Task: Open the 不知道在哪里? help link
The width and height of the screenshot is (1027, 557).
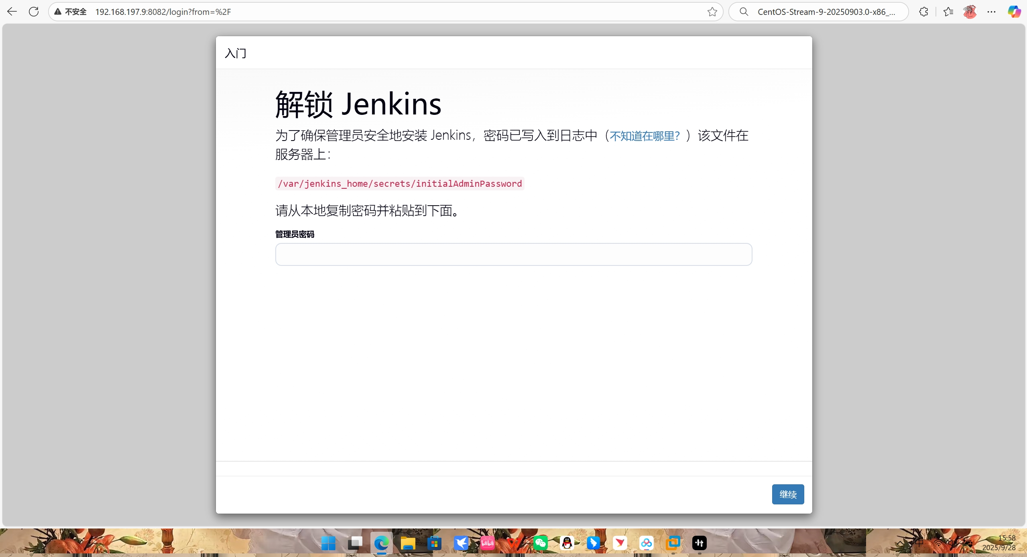Action: [645, 136]
